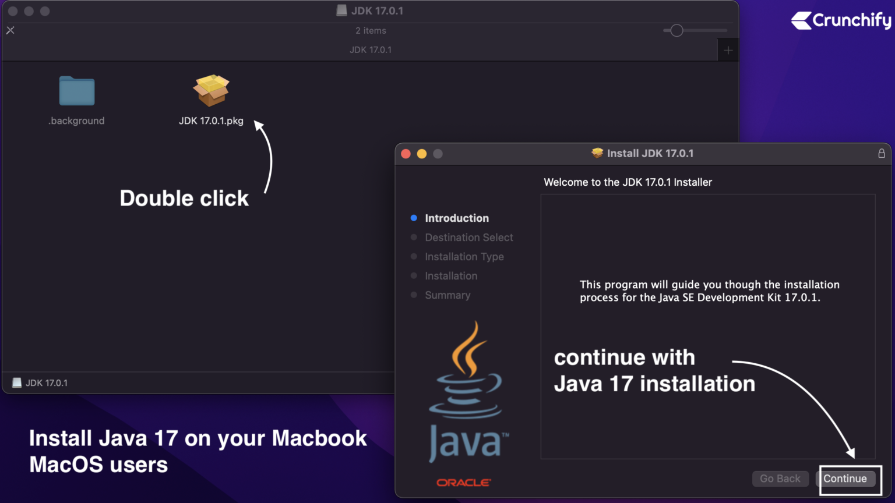This screenshot has width=895, height=503.
Task: Select the Destination Select step
Action: 469,237
